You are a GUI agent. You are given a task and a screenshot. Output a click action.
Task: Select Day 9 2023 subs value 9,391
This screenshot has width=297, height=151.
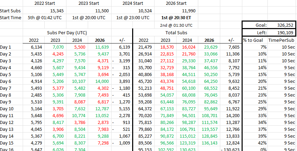(x=55, y=102)
